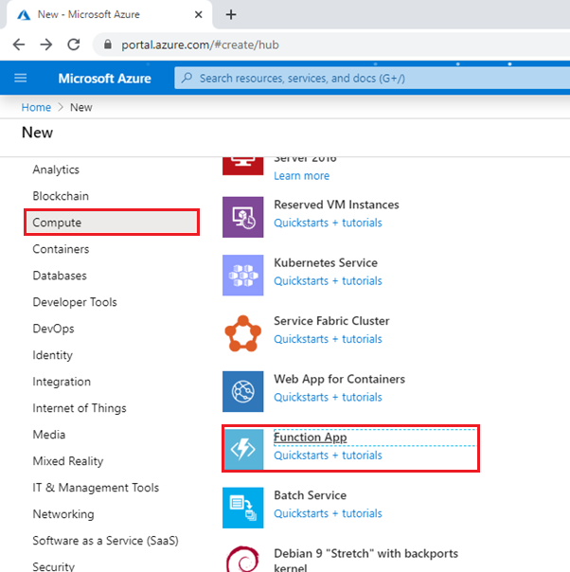The height and width of the screenshot is (572, 570).
Task: Click the Debian swirl logo icon
Action: point(243,559)
